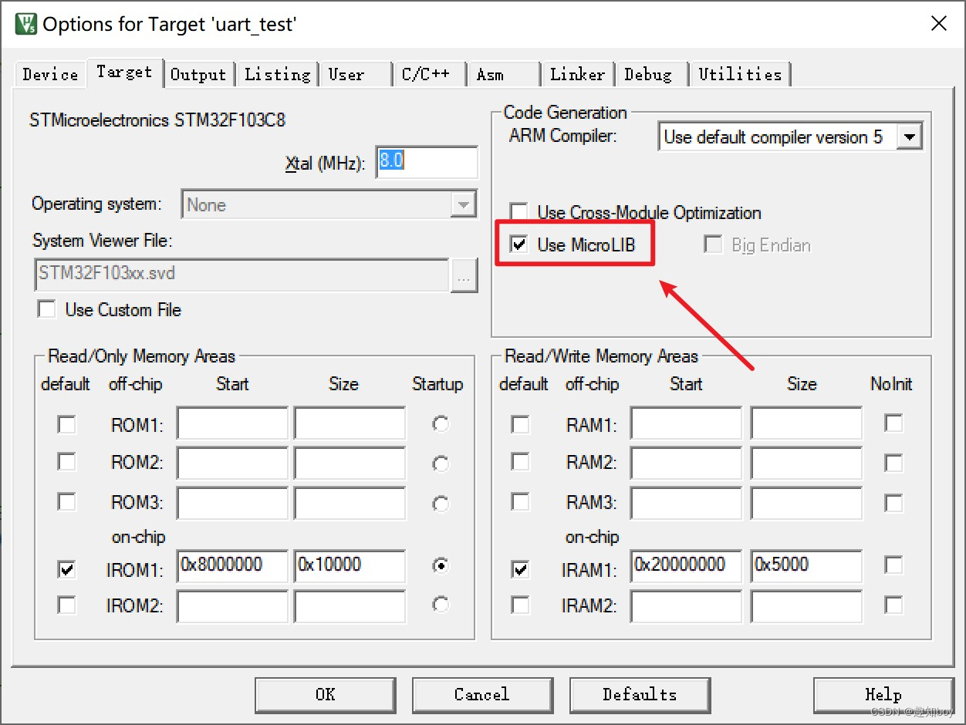This screenshot has height=725, width=966.
Task: Select ROM2 Startup radio button
Action: 441,464
